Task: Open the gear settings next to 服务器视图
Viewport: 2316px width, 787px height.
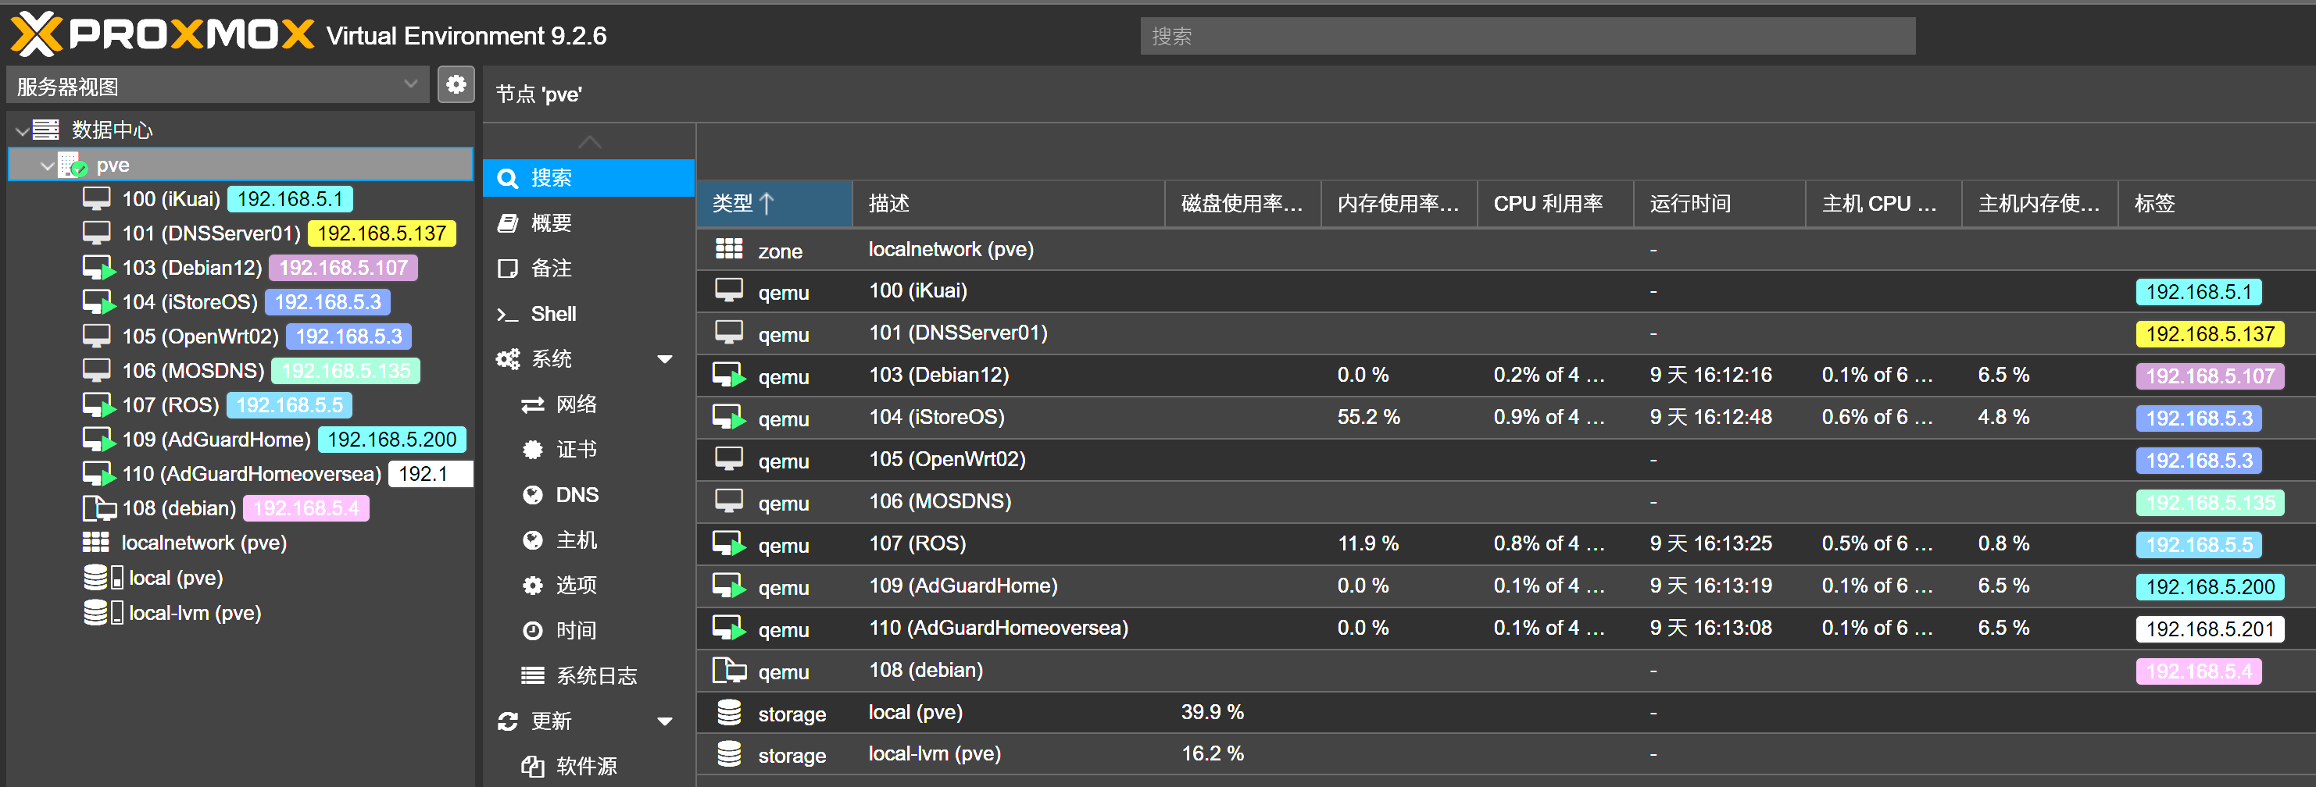Action: (x=456, y=85)
